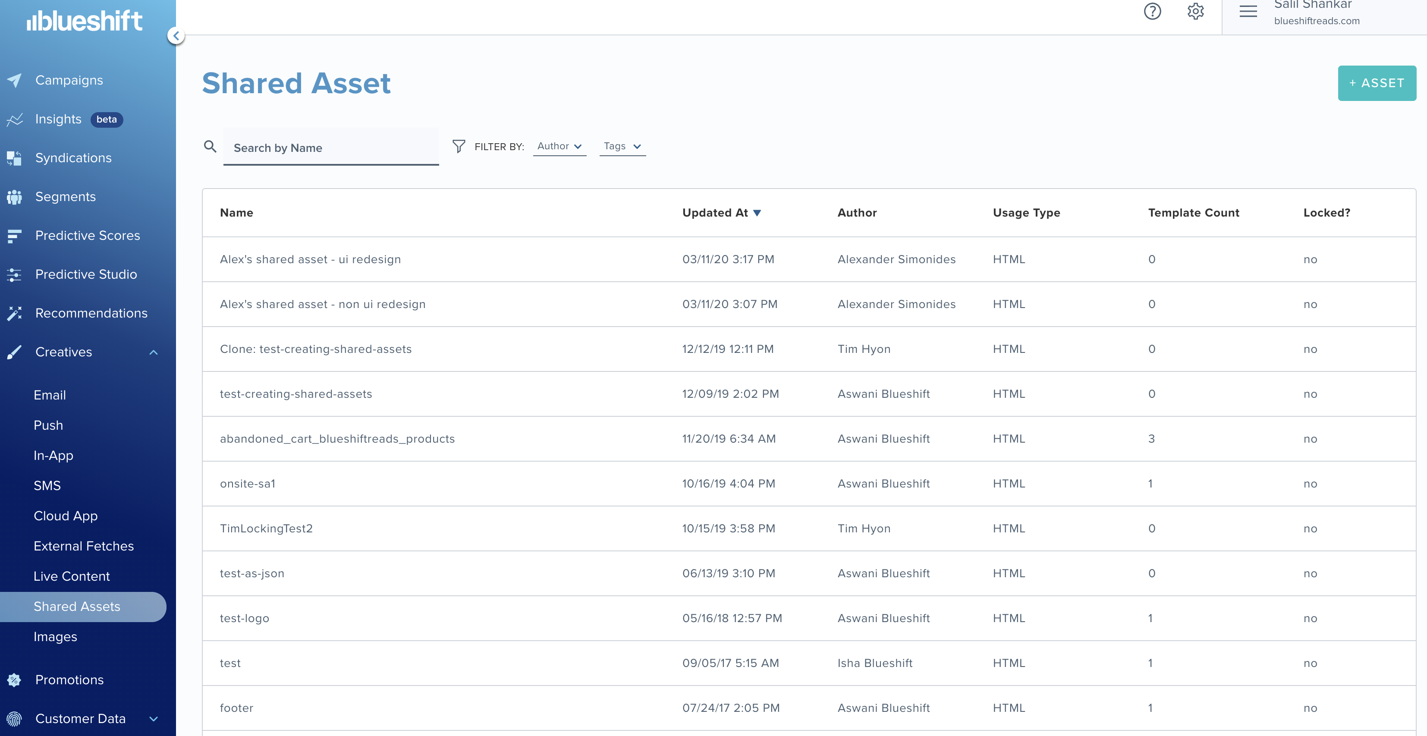Viewport: 1427px width, 736px height.
Task: Open Cloud App creatives
Action: click(x=66, y=516)
